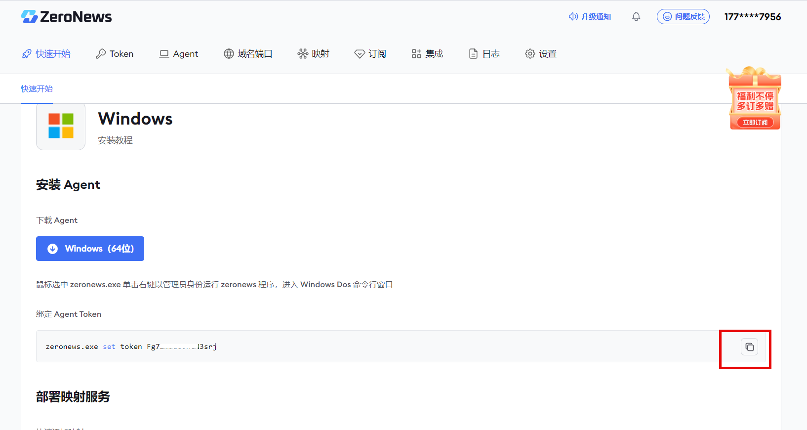This screenshot has width=807, height=430.
Task: Click the rocket icon for 快速开始
Action: (27, 54)
